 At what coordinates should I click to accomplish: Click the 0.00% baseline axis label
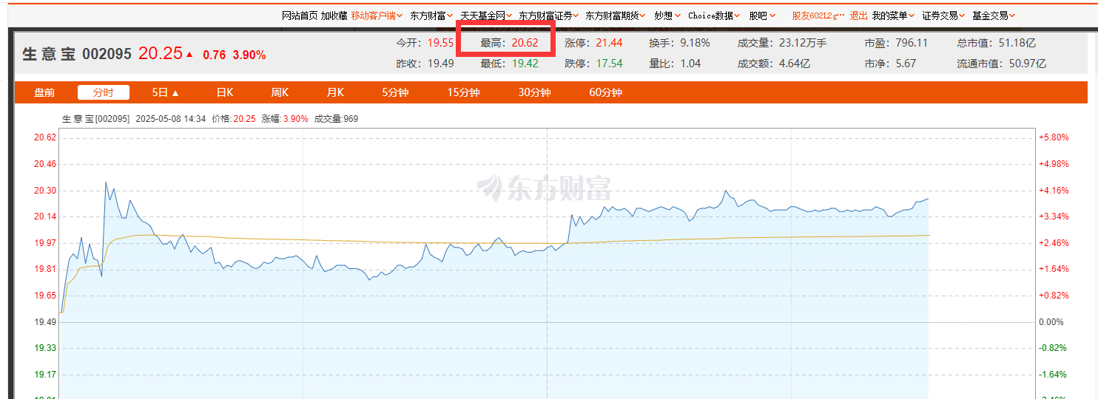tap(1051, 322)
